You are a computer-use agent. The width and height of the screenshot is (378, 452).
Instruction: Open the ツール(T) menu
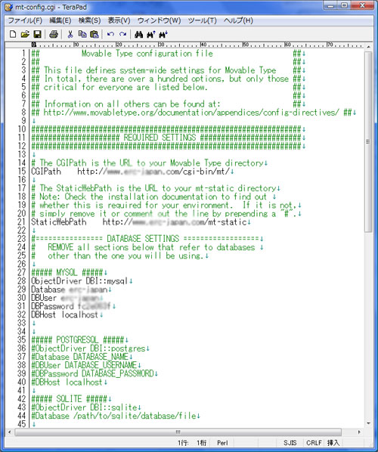(x=202, y=20)
